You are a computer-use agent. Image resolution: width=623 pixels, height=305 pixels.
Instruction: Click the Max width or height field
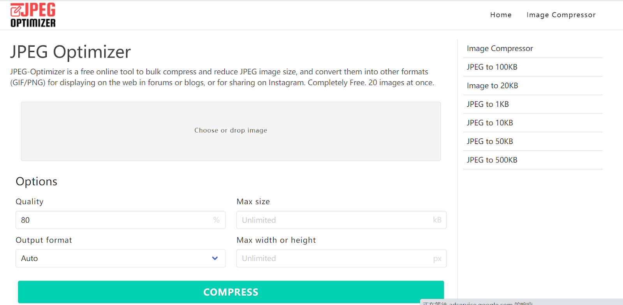click(x=341, y=258)
